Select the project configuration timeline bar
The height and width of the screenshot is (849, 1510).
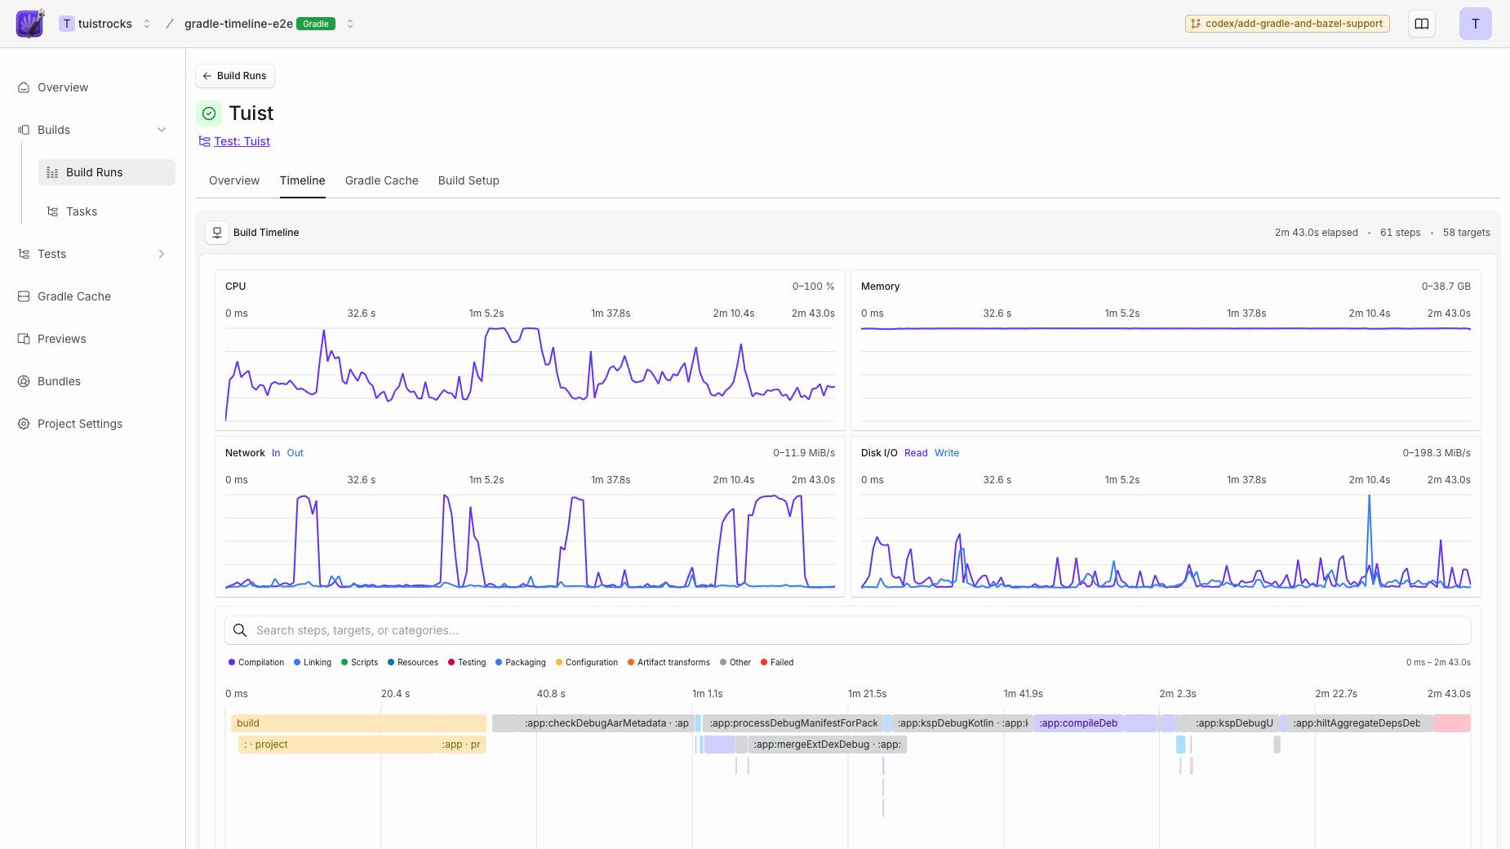tap(339, 745)
